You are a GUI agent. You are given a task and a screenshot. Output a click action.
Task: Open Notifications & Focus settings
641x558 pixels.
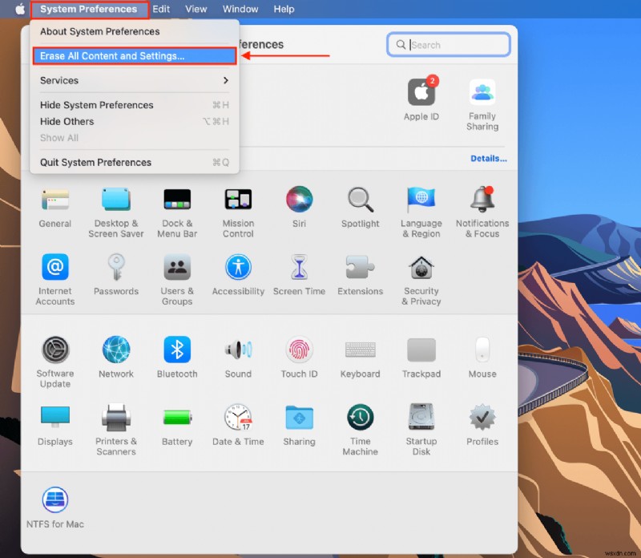[x=482, y=200]
